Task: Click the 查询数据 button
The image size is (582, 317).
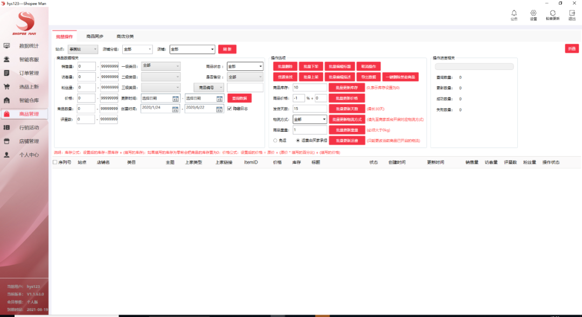Action: 239,98
